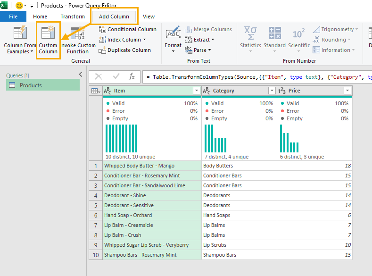
Task: Open the Custom Column dialog
Action: click(x=48, y=41)
